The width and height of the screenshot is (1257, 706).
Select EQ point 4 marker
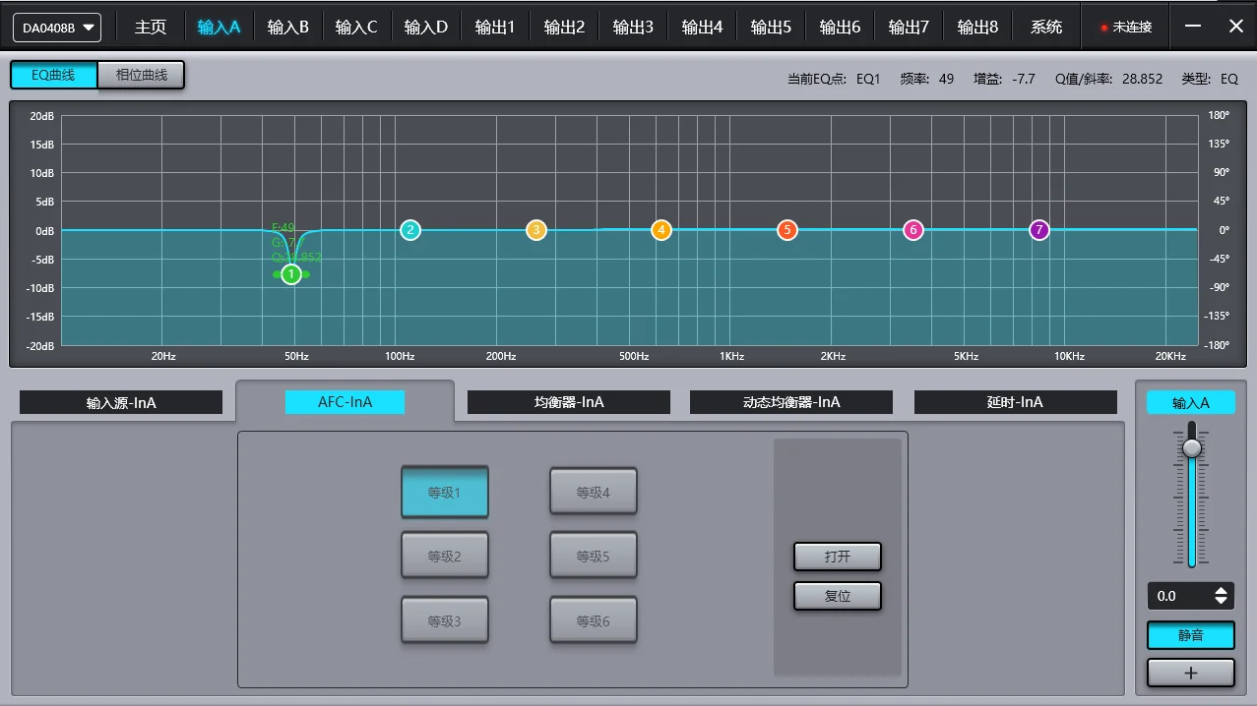click(x=660, y=229)
